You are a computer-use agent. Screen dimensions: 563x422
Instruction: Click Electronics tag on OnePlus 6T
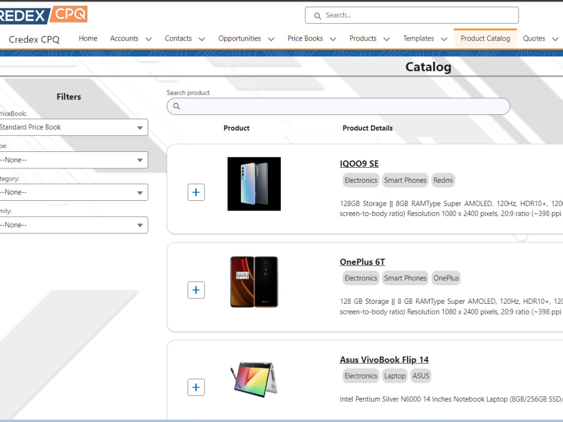click(361, 278)
